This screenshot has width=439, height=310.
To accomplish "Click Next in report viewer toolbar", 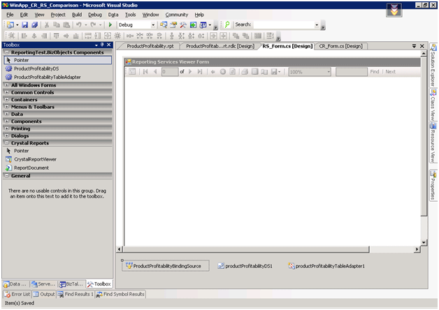I will 390,72.
